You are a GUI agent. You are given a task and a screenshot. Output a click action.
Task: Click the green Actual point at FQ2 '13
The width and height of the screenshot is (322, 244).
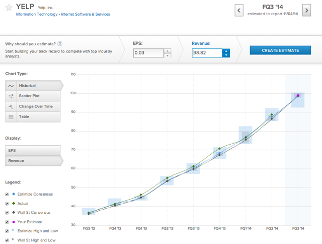[x=167, y=178]
